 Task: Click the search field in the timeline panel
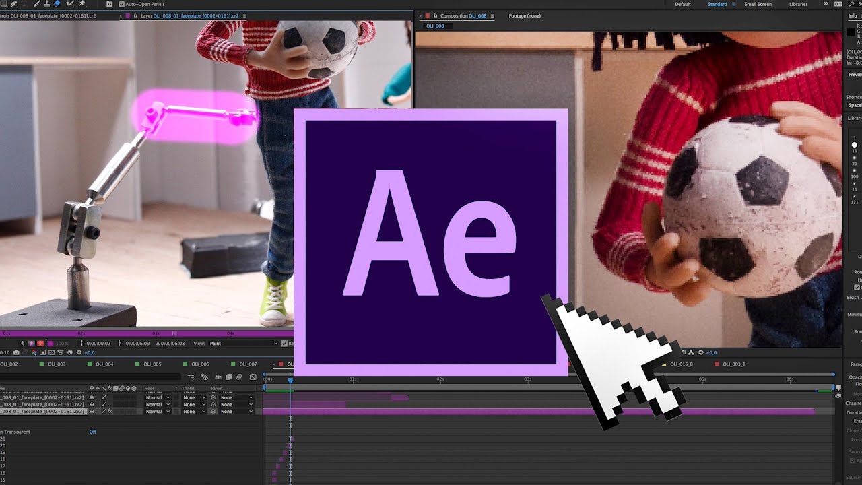tap(90, 377)
